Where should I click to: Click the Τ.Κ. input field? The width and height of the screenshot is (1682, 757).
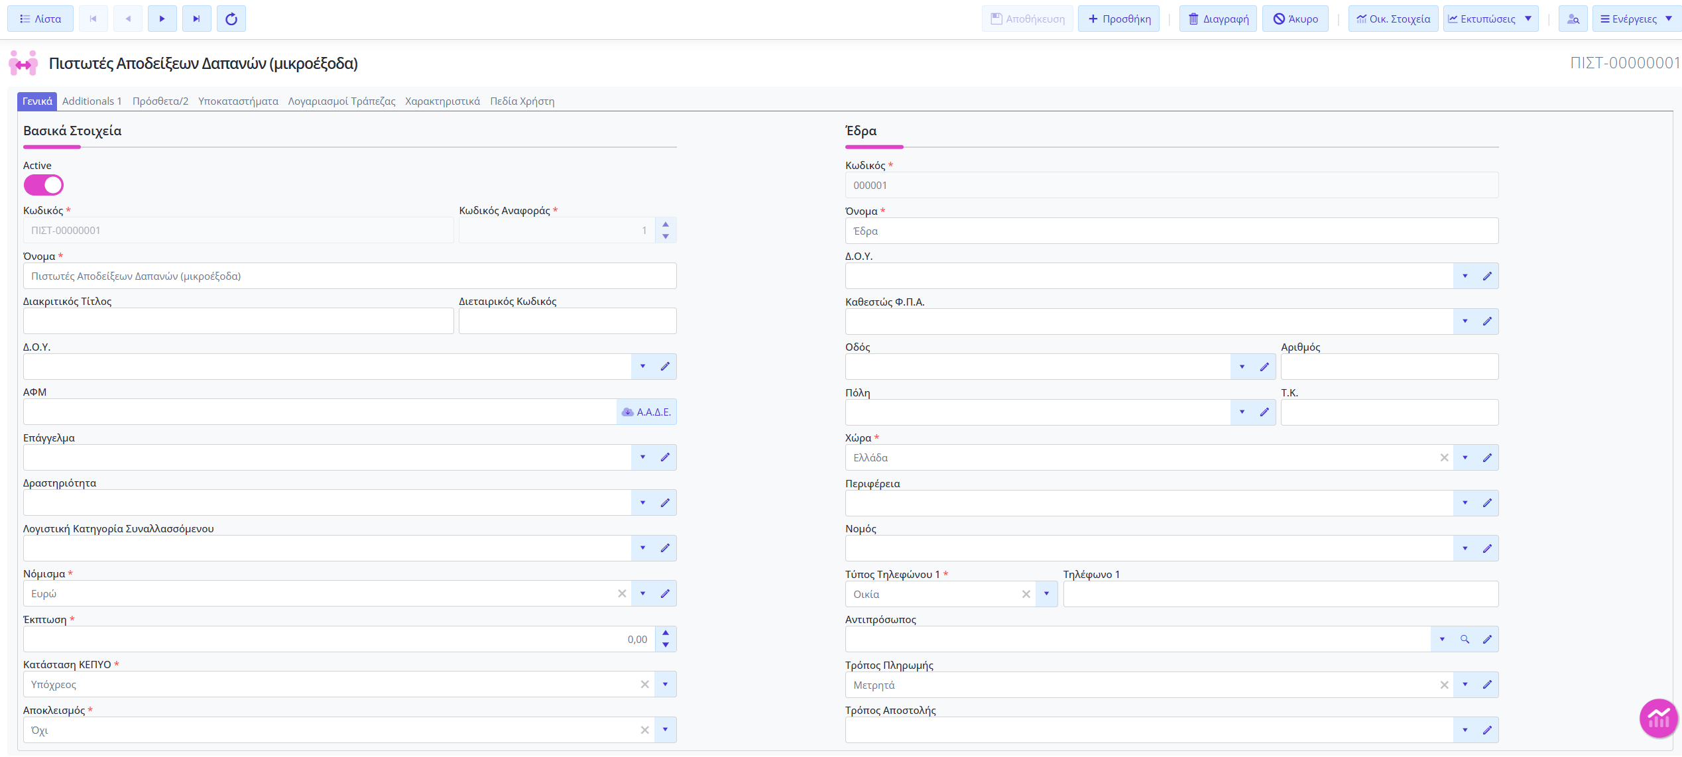click(x=1390, y=412)
